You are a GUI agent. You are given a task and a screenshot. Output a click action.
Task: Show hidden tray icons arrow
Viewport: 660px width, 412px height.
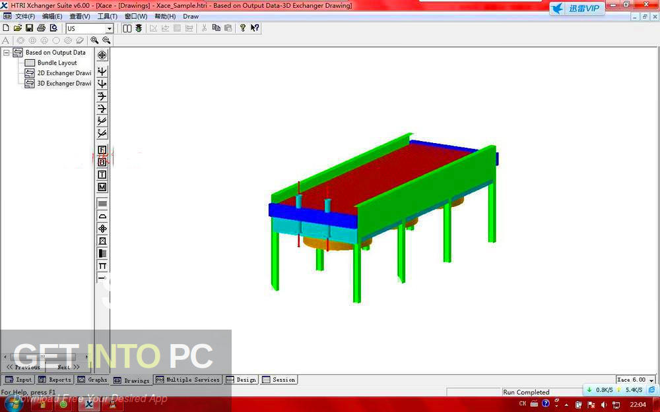[566, 405]
